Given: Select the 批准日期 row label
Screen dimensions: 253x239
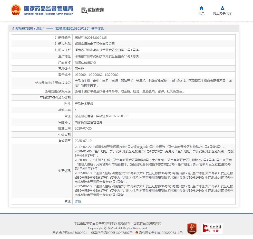Looking at the screenshot, I should coord(64,128).
